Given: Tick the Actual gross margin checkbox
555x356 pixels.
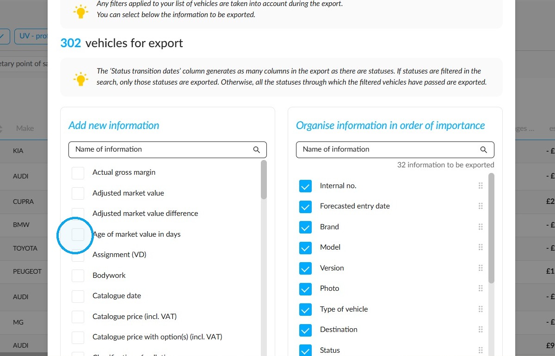Looking at the screenshot, I should (78, 173).
